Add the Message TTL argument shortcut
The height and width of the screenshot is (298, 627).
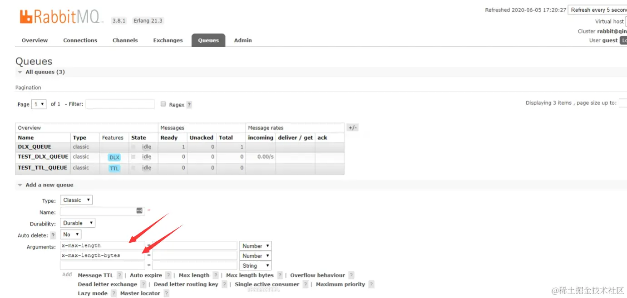pyautogui.click(x=95, y=275)
